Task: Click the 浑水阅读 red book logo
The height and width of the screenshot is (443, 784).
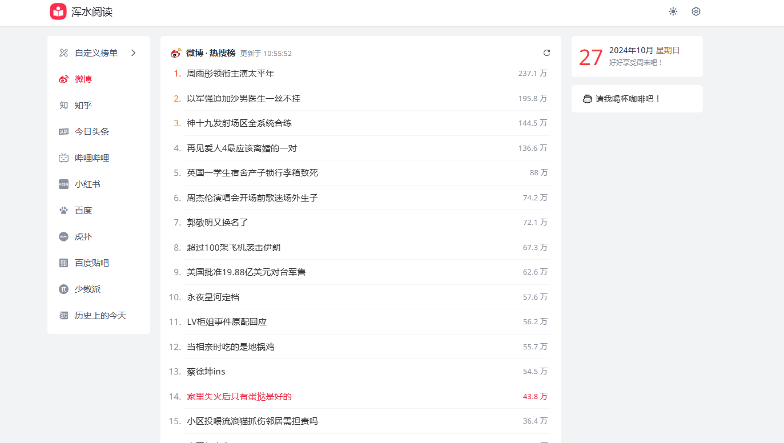Action: (x=58, y=11)
